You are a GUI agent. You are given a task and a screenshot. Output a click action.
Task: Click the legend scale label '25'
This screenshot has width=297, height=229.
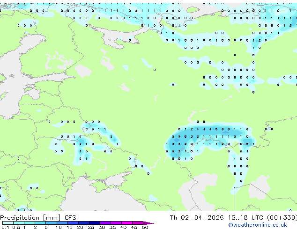pos(91,227)
